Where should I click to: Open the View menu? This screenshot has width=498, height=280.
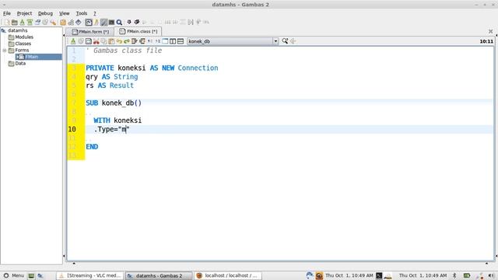64,13
